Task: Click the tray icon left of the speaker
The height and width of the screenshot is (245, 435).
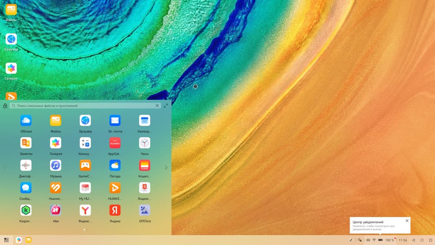Action: [360, 240]
